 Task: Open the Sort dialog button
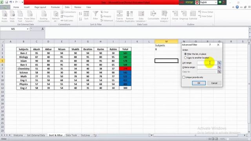click(86, 16)
